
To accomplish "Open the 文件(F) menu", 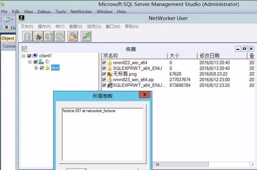I will pos(27,27).
